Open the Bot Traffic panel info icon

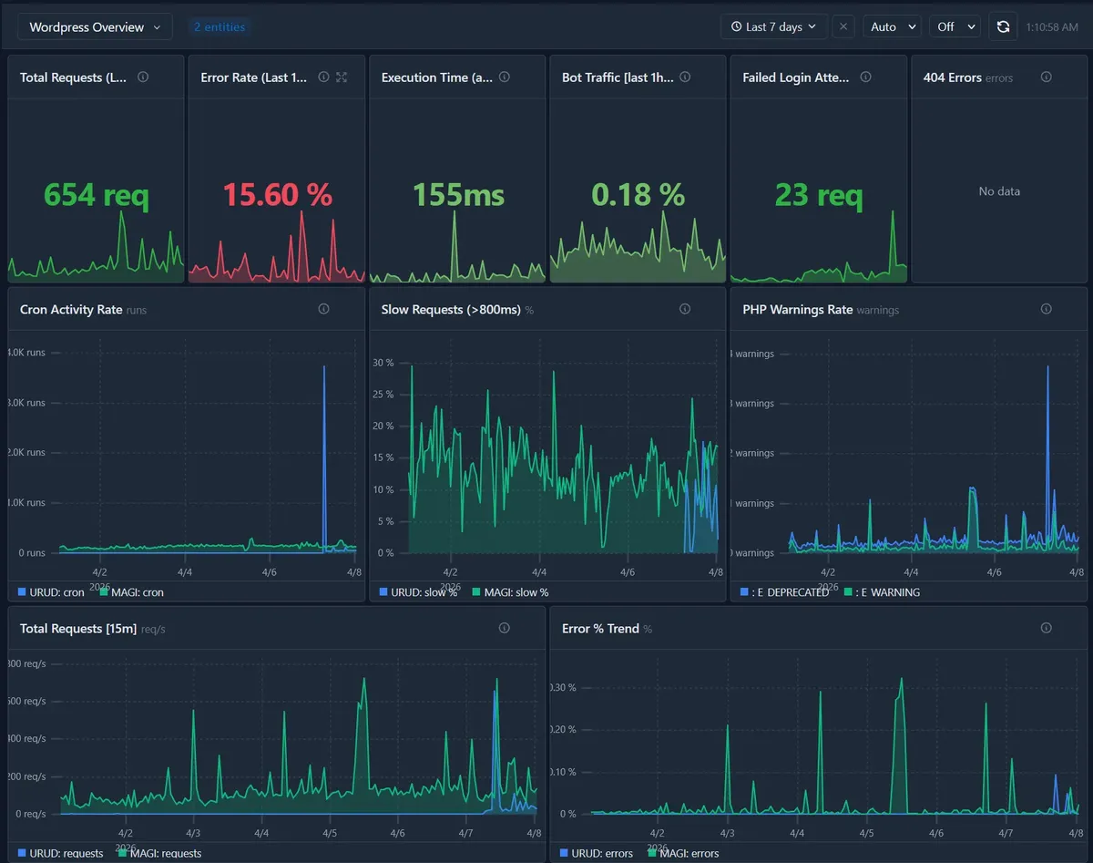(x=684, y=77)
